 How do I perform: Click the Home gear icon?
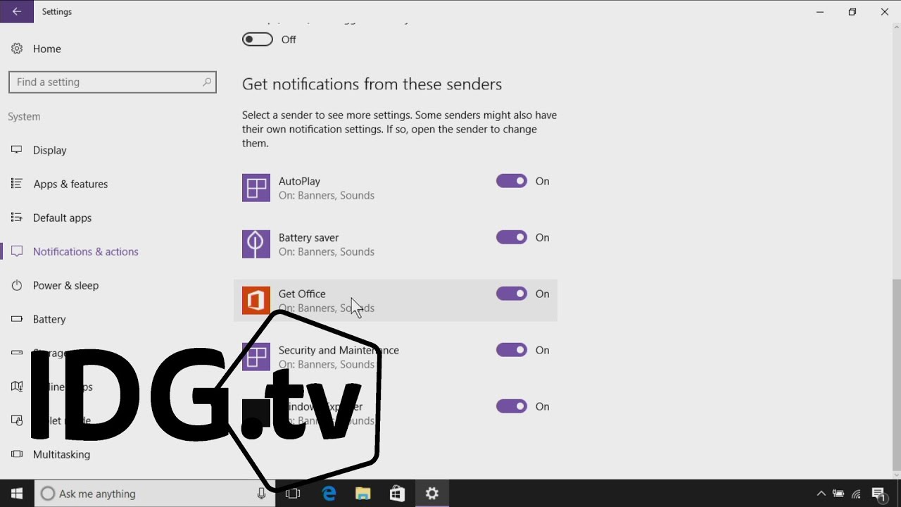pos(17,49)
